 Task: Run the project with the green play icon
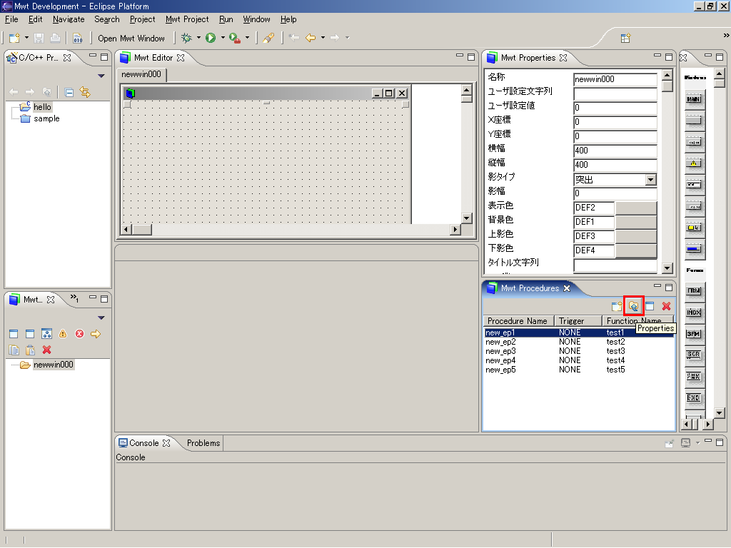(211, 38)
